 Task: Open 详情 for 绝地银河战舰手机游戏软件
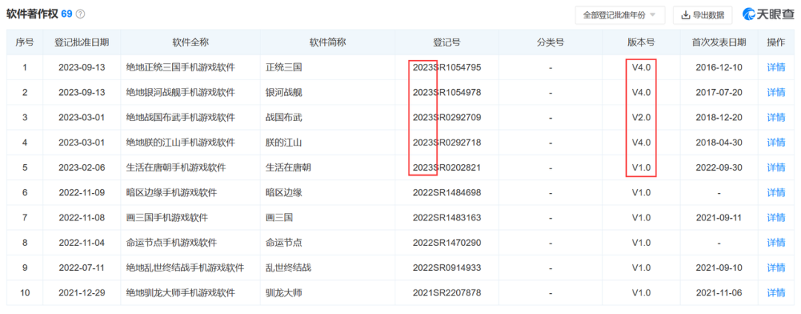776,93
